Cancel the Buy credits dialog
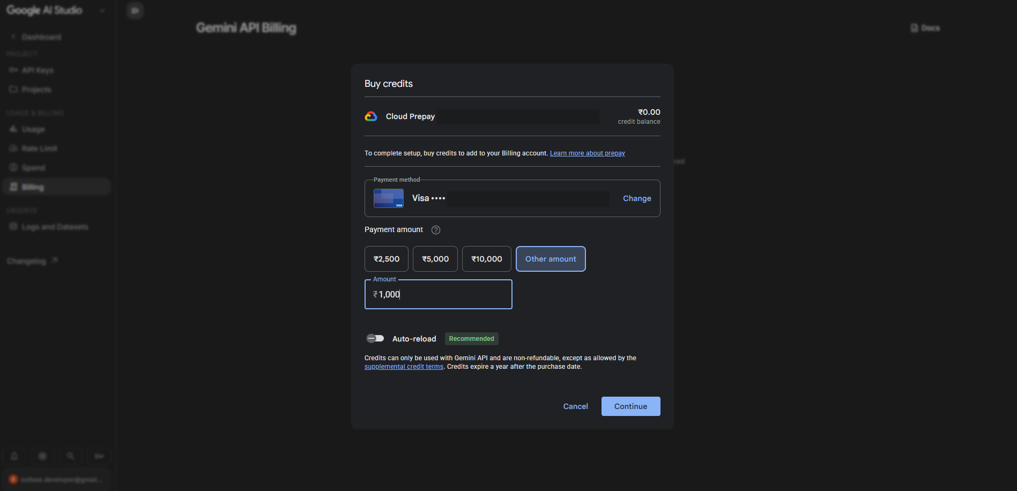1017x491 pixels. click(x=575, y=406)
